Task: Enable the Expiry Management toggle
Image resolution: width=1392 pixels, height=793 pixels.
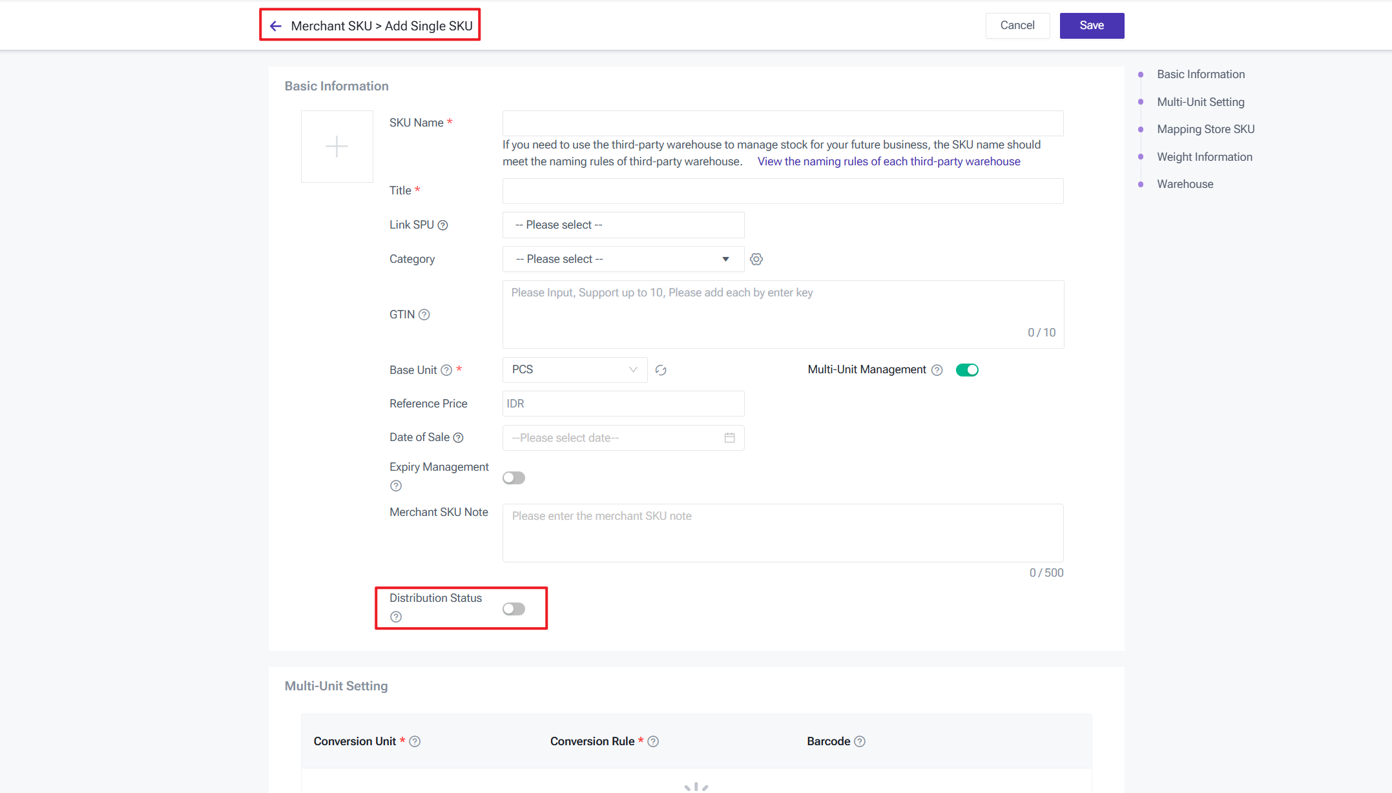Action: (x=514, y=478)
